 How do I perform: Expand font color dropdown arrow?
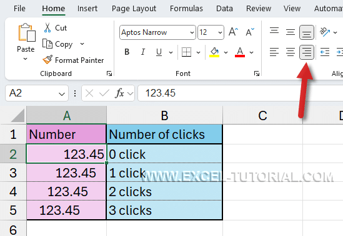251,52
